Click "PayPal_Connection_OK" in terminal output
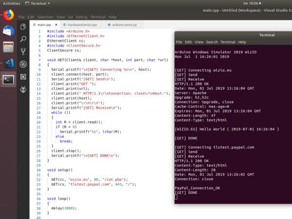Screen dimensions: 292x219 pyautogui.click(x=197, y=188)
